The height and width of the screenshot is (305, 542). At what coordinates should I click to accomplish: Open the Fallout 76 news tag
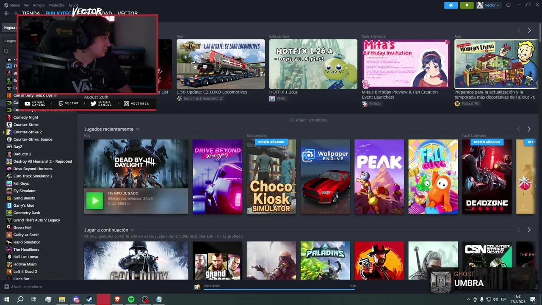[467, 103]
